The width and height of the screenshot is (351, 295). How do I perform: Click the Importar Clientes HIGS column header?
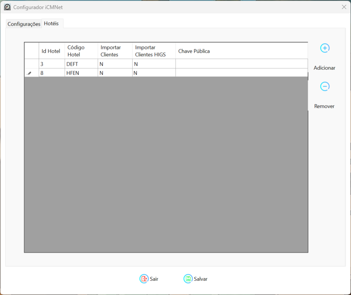coord(154,51)
